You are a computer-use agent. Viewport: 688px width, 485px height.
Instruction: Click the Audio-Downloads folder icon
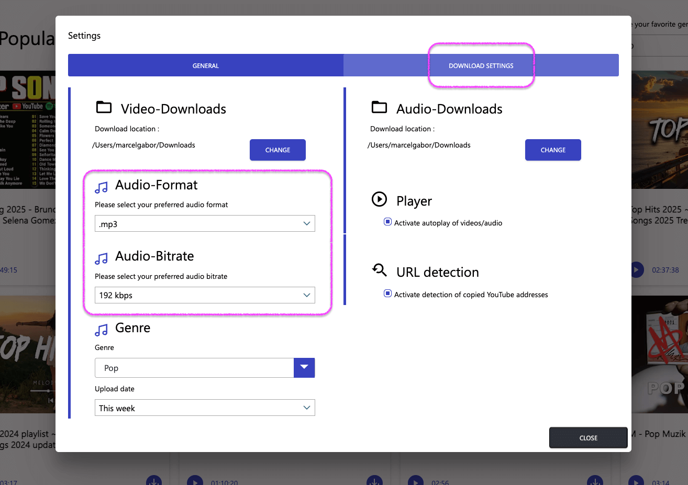[x=379, y=107]
